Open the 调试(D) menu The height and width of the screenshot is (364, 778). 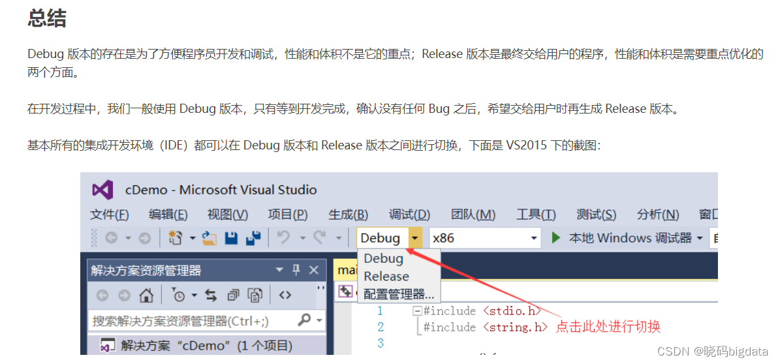(x=409, y=215)
